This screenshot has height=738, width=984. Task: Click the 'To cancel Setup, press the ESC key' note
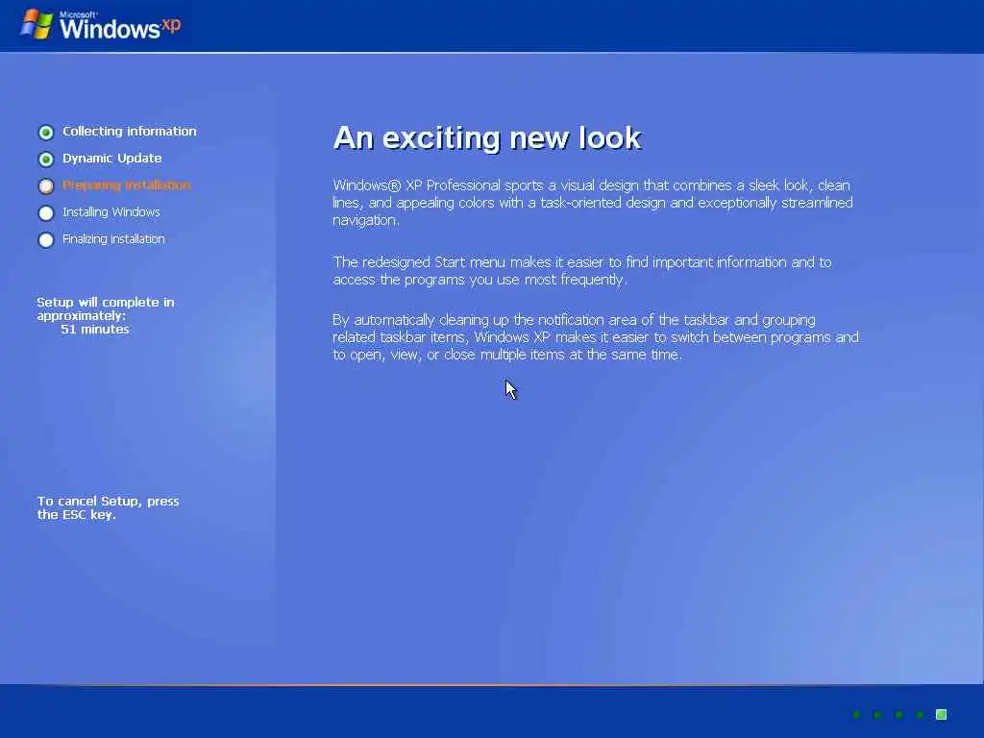(108, 507)
